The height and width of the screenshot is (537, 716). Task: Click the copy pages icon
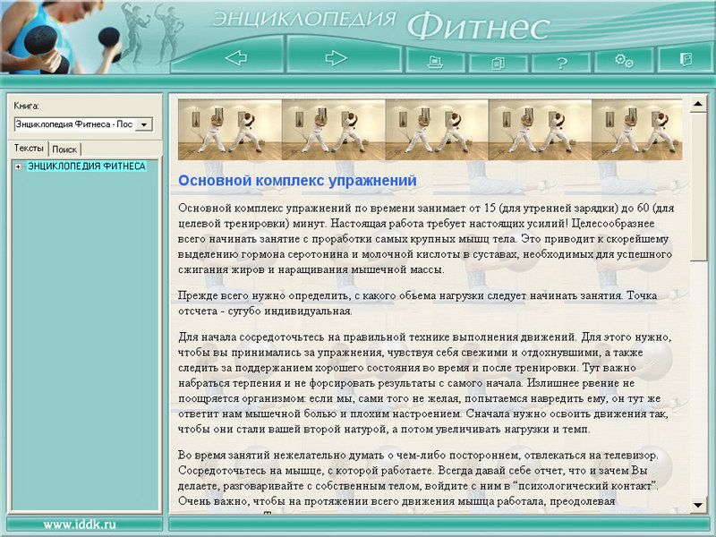click(498, 62)
